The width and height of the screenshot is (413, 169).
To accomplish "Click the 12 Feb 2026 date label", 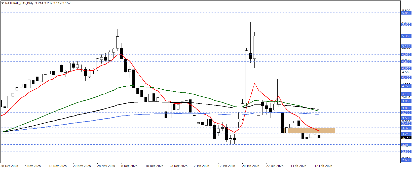I will [323, 166].
